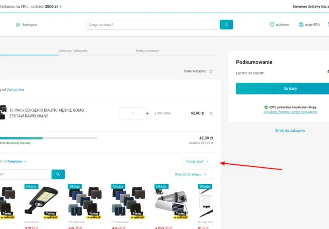This screenshot has height=229, width=329.
Task: Switch to Podsumowanie step tab
Action: click(x=147, y=51)
